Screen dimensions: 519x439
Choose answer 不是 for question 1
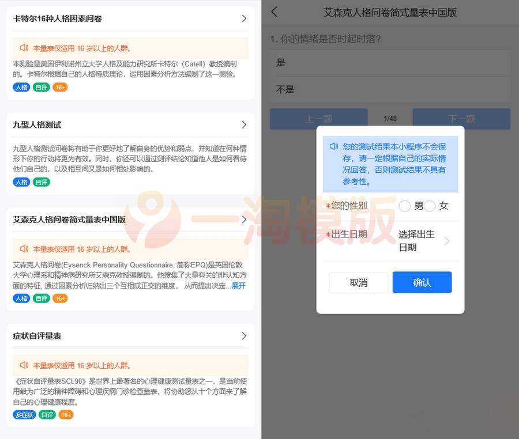pos(390,89)
